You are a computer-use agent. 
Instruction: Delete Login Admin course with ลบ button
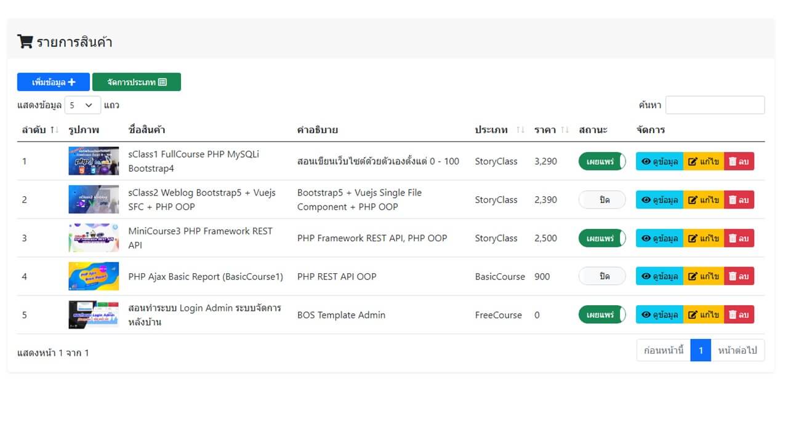pos(739,314)
